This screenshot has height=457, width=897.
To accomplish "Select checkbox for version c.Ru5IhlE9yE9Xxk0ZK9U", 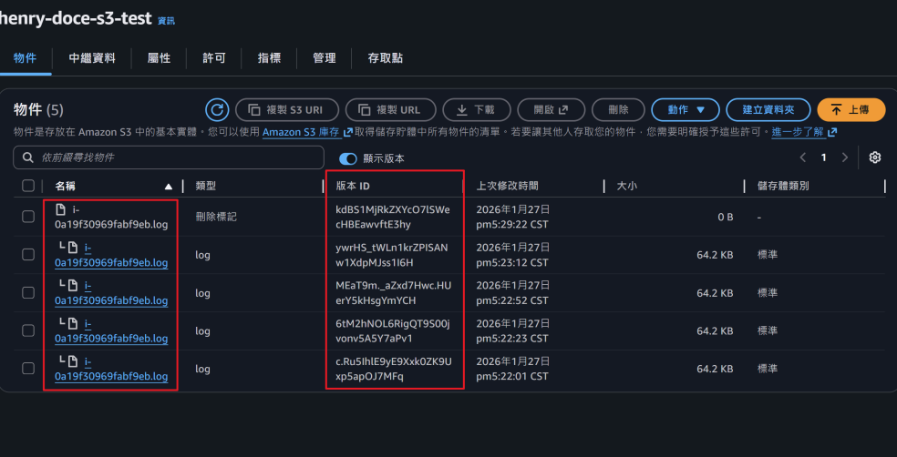I will pos(28,369).
